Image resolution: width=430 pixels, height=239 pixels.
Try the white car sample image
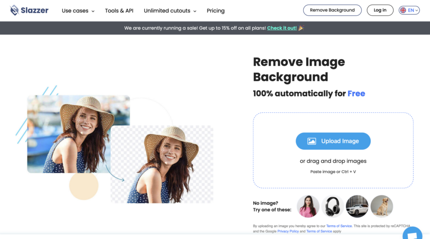(x=357, y=206)
